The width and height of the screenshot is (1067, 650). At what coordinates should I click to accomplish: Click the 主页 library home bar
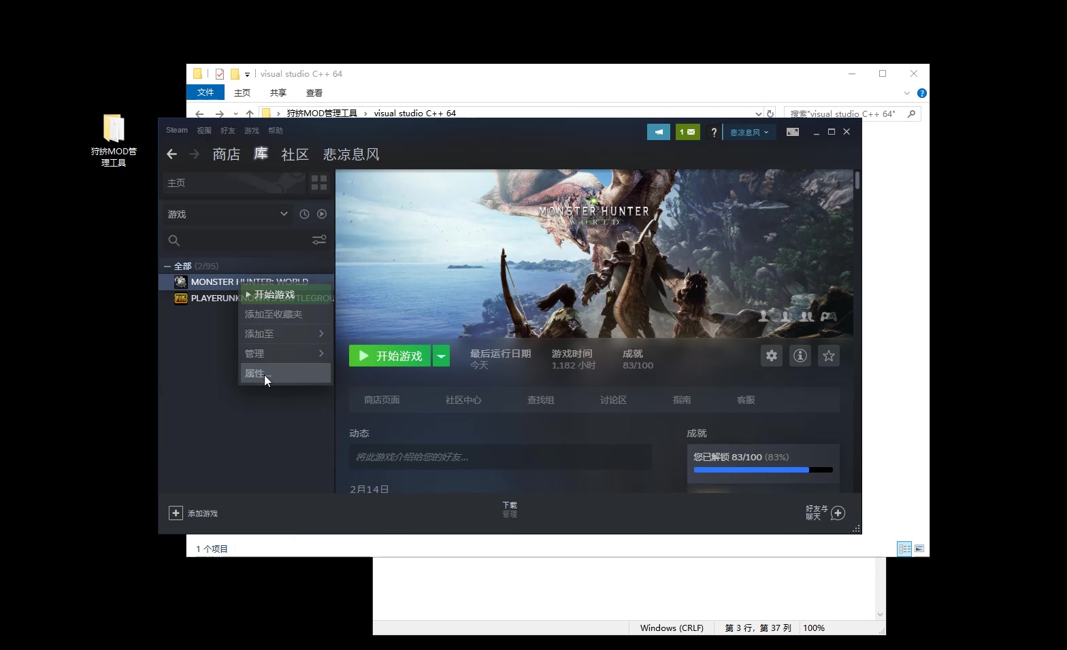(233, 182)
